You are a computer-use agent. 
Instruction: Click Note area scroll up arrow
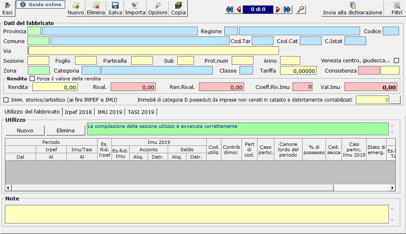(x=392, y=209)
